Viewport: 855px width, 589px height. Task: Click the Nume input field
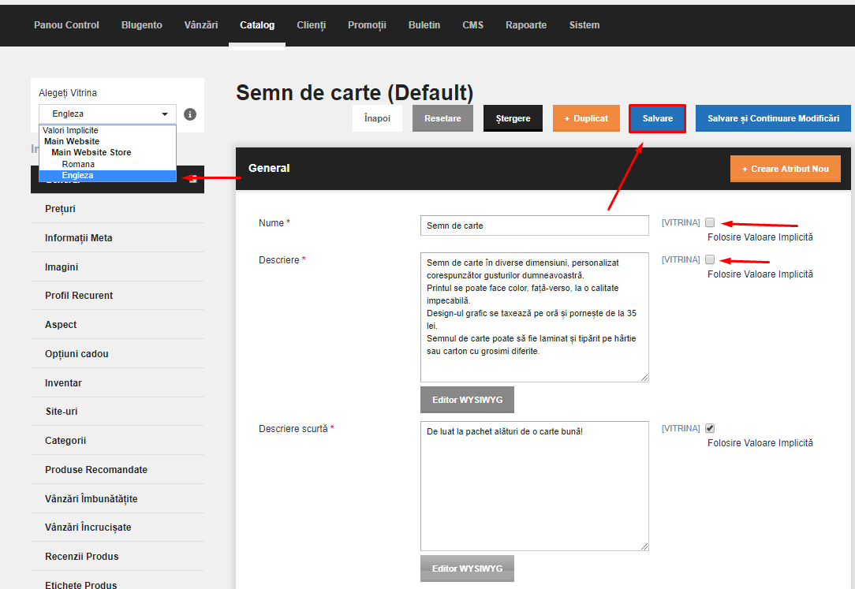[x=535, y=226]
